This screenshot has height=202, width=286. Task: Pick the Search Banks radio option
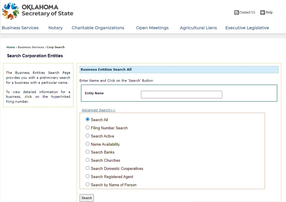point(87,152)
